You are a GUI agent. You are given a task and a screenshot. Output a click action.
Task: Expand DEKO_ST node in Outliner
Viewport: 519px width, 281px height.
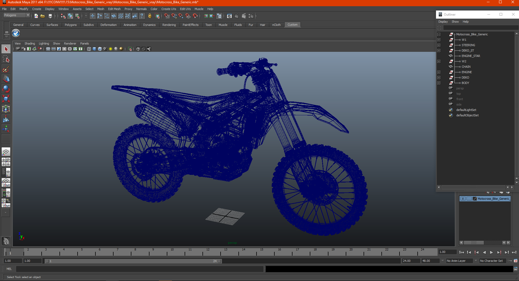(439, 50)
